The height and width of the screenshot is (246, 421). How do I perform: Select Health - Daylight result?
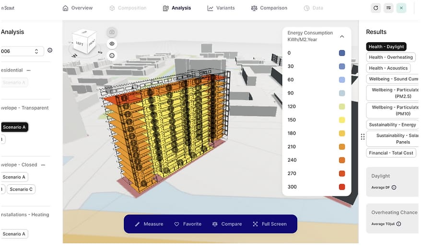tap(386, 46)
